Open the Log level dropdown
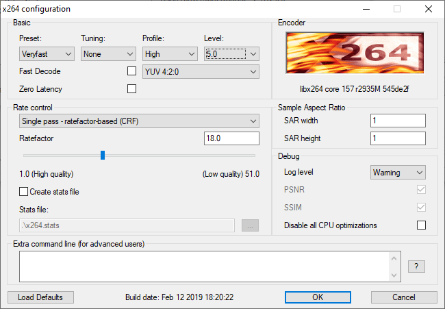The image size is (445, 309). point(398,173)
